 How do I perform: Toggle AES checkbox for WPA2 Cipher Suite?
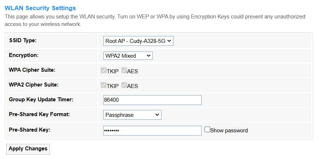(124, 85)
